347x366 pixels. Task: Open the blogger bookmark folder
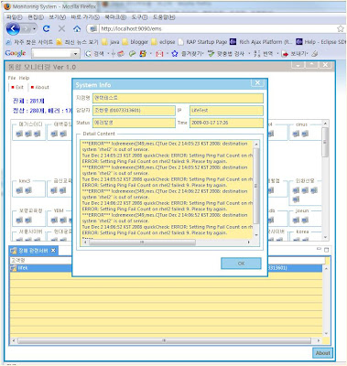point(136,42)
